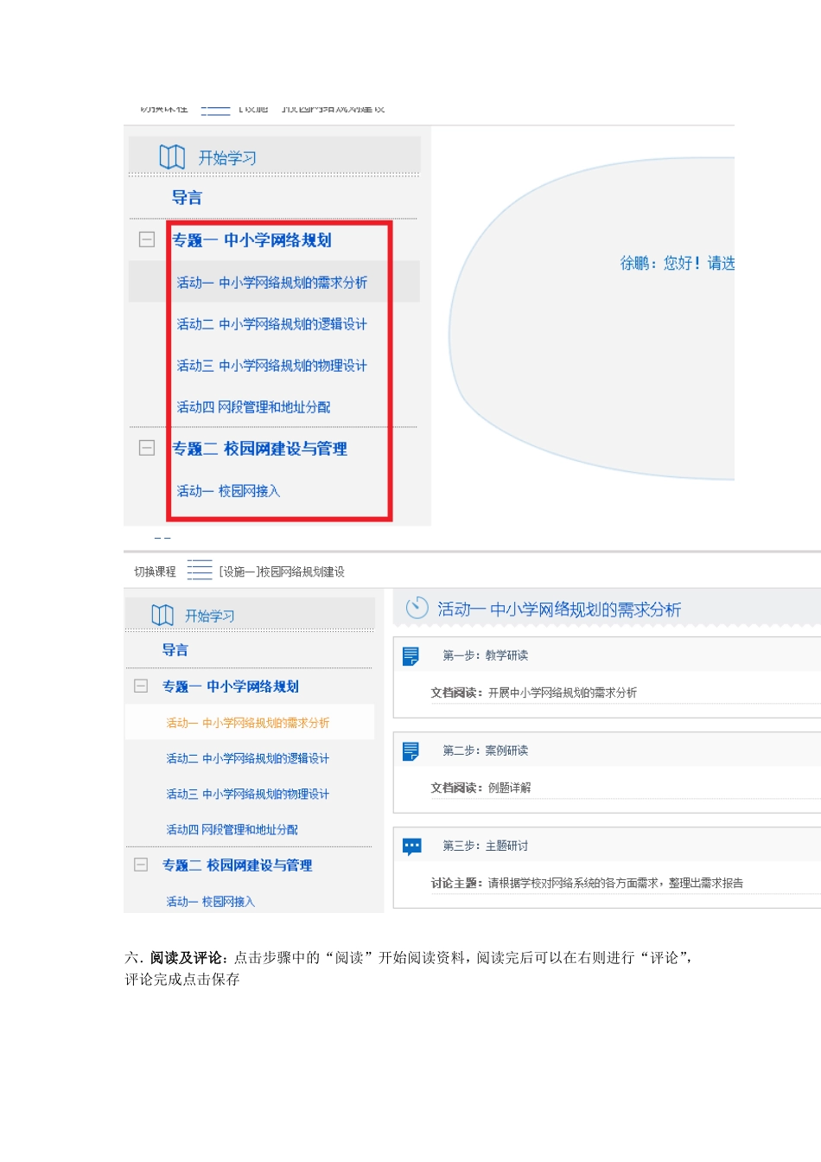Open 文档阅读:例题详解

point(481,788)
